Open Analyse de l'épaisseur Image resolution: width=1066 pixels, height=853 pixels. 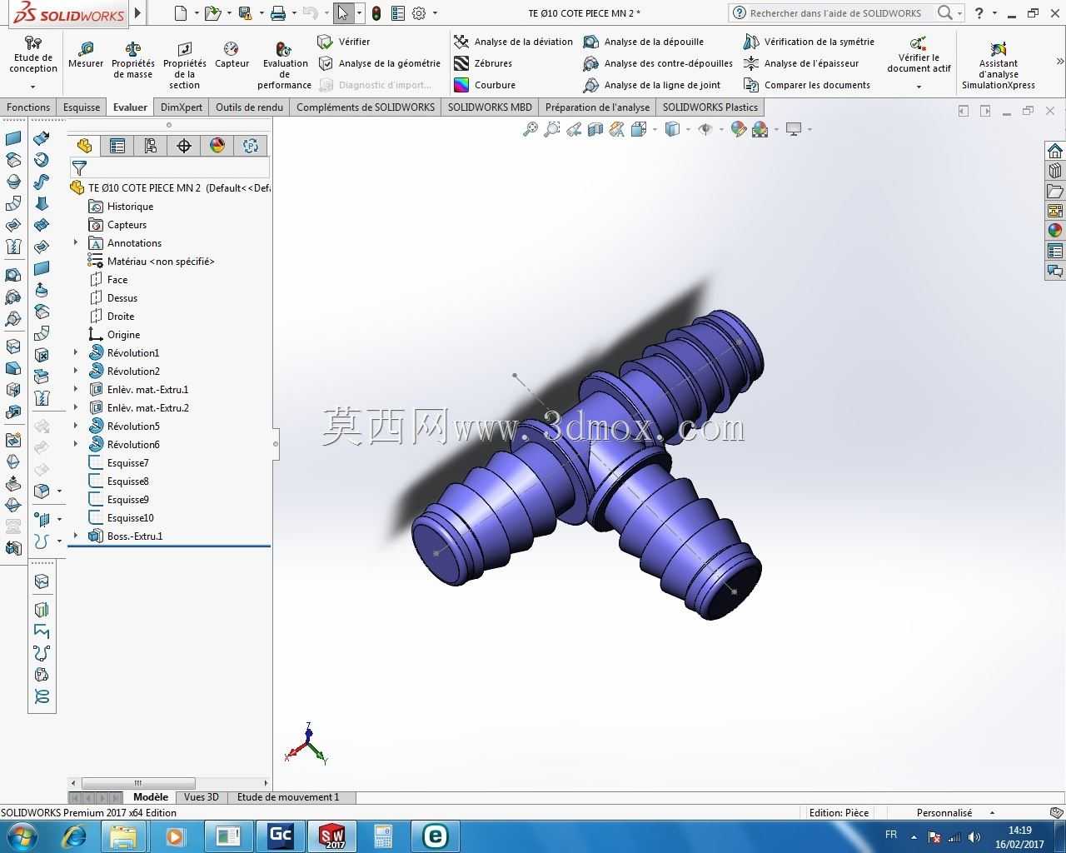[800, 63]
